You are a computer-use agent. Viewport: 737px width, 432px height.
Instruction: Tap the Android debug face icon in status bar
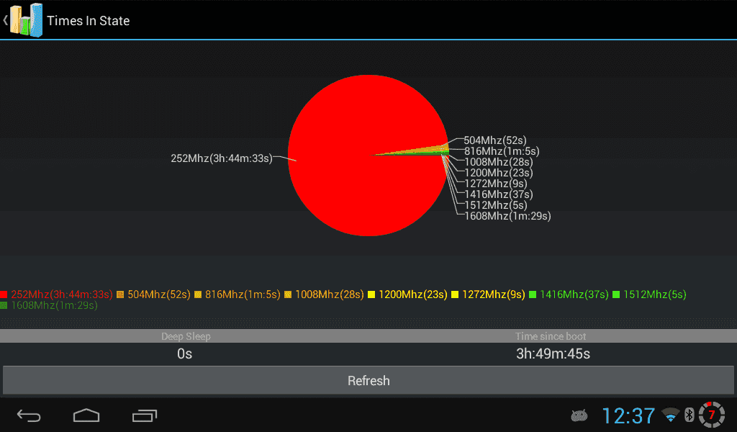[579, 415]
